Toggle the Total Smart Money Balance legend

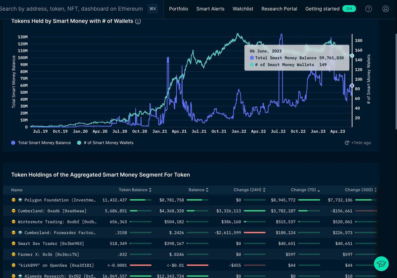pyautogui.click(x=41, y=143)
